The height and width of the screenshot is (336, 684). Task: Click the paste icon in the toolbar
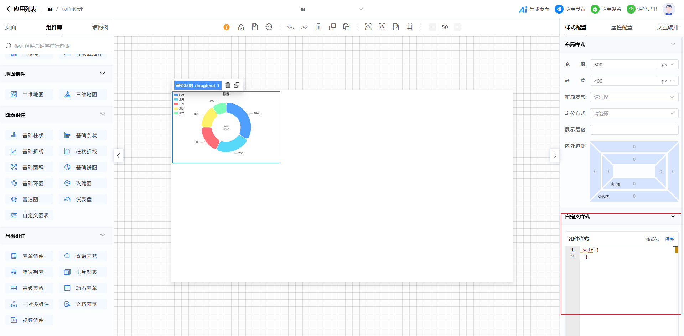point(346,27)
